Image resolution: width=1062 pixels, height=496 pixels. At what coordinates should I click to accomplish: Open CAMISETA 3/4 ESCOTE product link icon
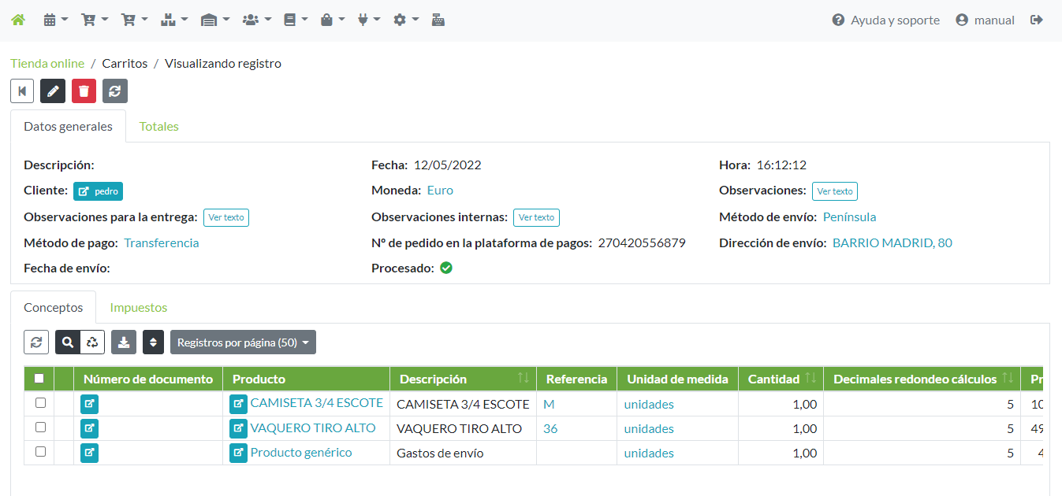click(x=238, y=404)
